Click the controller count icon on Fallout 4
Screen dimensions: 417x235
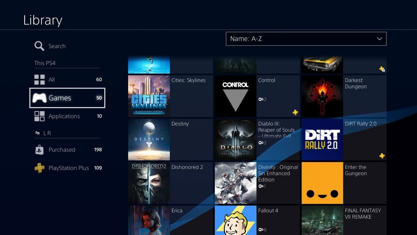coord(261,230)
